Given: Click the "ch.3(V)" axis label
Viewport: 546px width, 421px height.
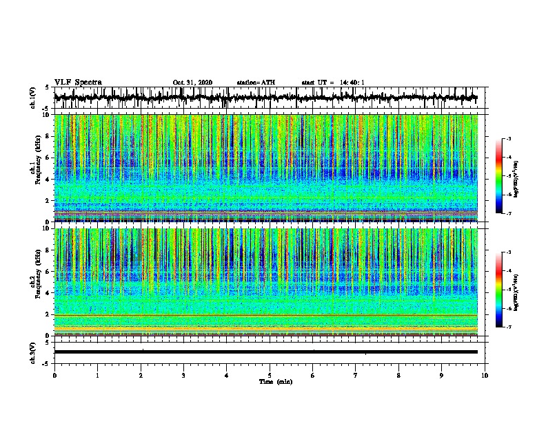Looking at the screenshot, I should pos(33,354).
